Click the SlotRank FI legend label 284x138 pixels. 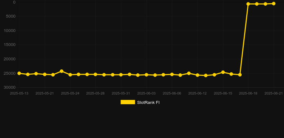click(x=148, y=102)
